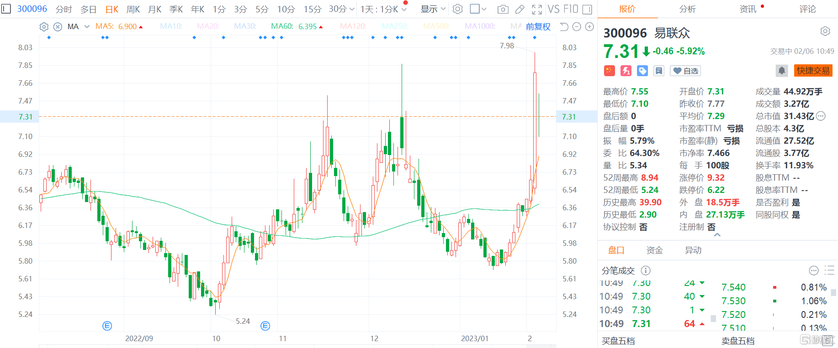Switch to the 分析 tab
Image resolution: width=838 pixels, height=348 pixels.
coord(687,9)
